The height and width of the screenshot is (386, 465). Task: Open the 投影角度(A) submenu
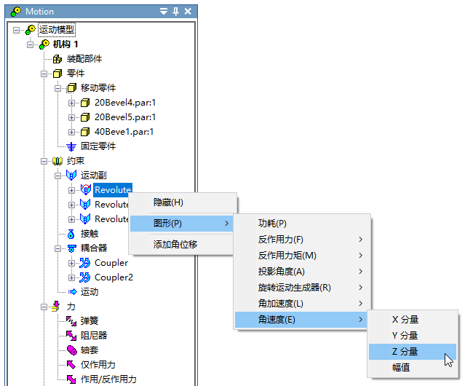[302, 272]
